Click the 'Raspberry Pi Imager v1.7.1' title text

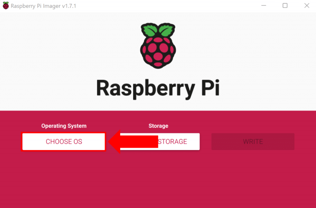point(43,6)
